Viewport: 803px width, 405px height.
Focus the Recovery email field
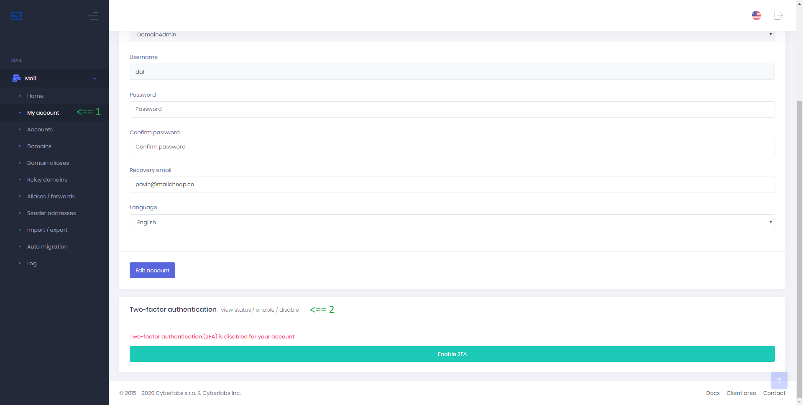point(452,185)
